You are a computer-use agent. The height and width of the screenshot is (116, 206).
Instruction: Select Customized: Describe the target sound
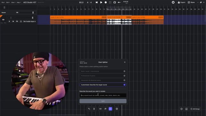pyautogui.click(x=103, y=85)
